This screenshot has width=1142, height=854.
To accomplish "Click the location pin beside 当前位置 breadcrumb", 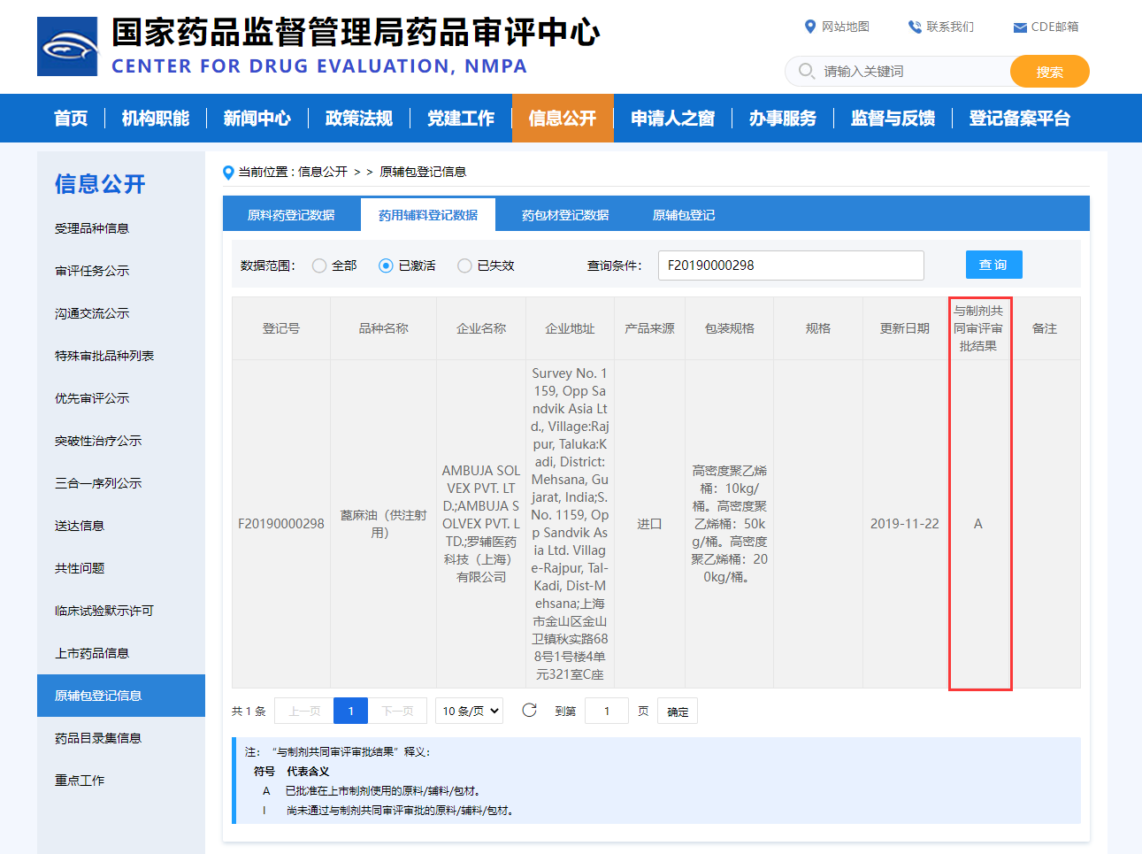I will [228, 172].
